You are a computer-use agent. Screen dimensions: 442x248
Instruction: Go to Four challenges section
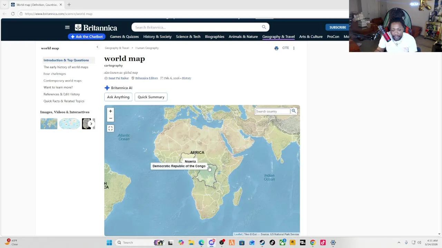55,74
